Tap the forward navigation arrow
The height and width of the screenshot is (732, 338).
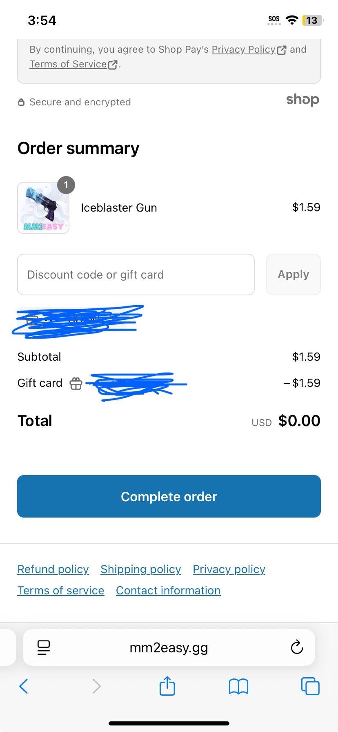(96, 686)
